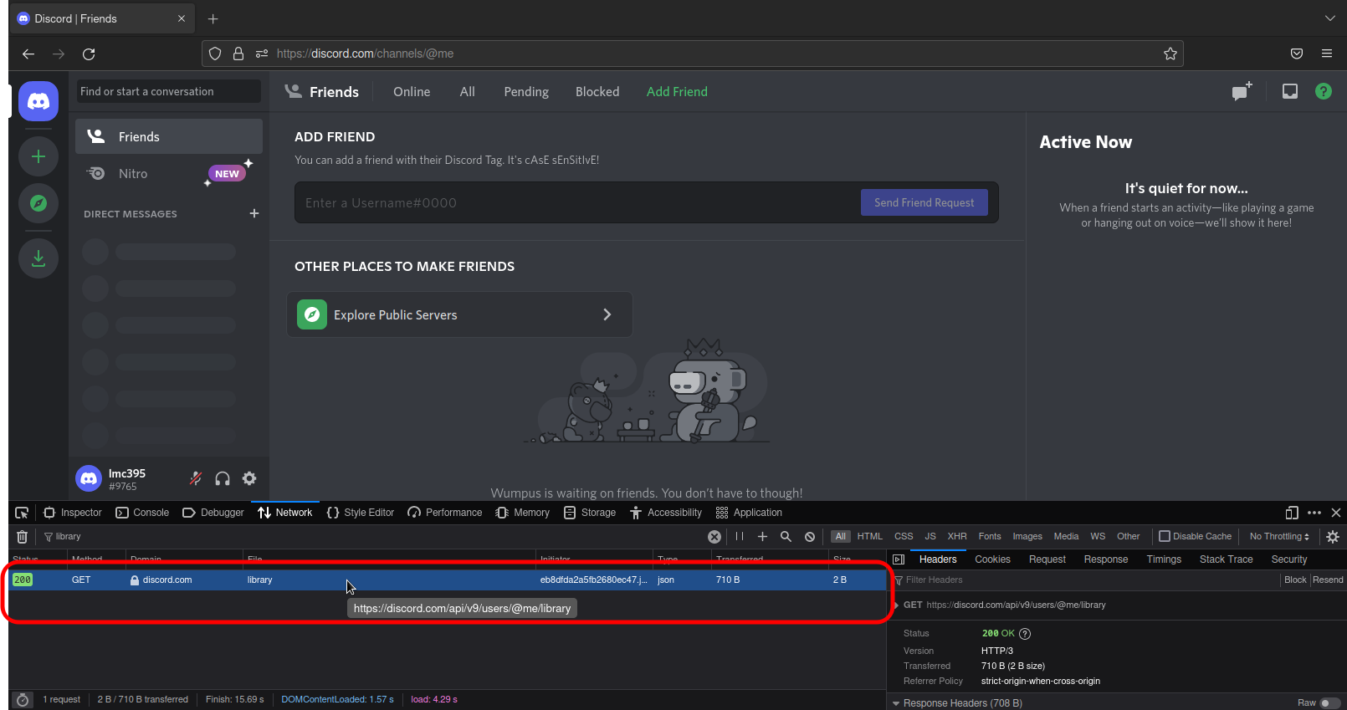
Task: Clear network log with trash icon
Action: pos(23,537)
